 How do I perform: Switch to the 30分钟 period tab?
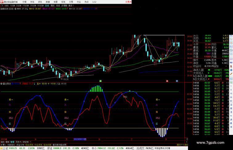coord(33,6)
